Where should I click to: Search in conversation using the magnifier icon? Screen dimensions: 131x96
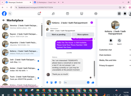pos(119,41)
